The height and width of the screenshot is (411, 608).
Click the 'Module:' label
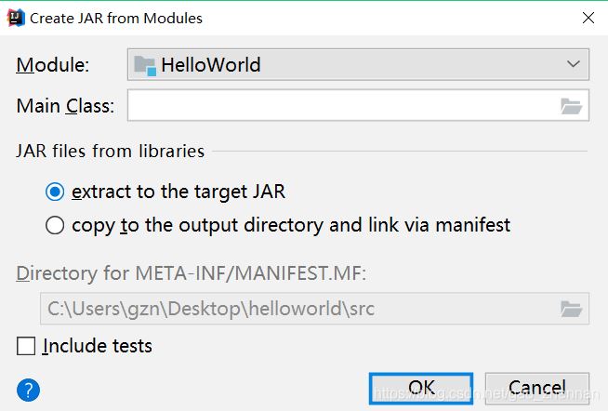53,65
